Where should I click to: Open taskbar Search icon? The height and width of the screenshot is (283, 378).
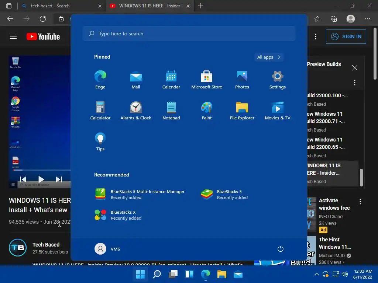[157, 274]
